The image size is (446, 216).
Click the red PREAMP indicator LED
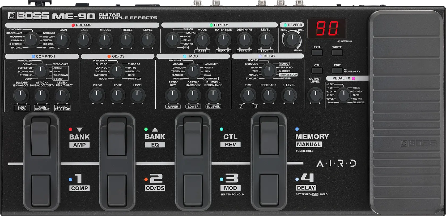tap(73, 25)
